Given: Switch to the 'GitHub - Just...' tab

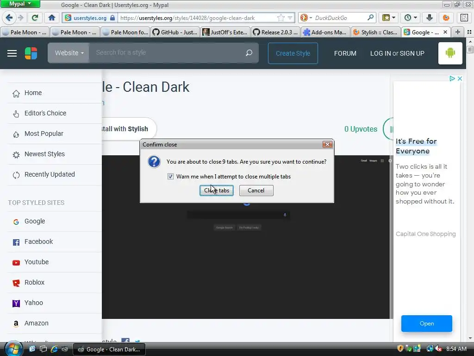Looking at the screenshot, I should coord(175,32).
